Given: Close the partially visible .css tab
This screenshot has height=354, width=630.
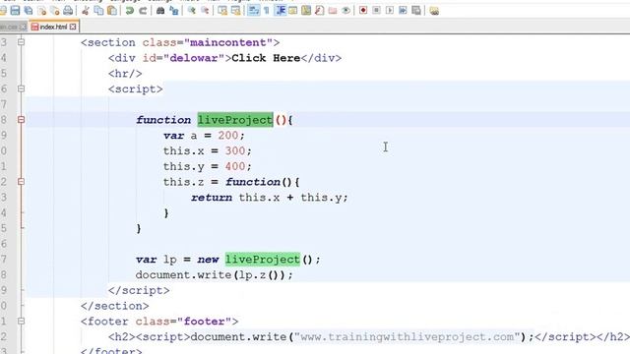Looking at the screenshot, I should pyautogui.click(x=23, y=27).
